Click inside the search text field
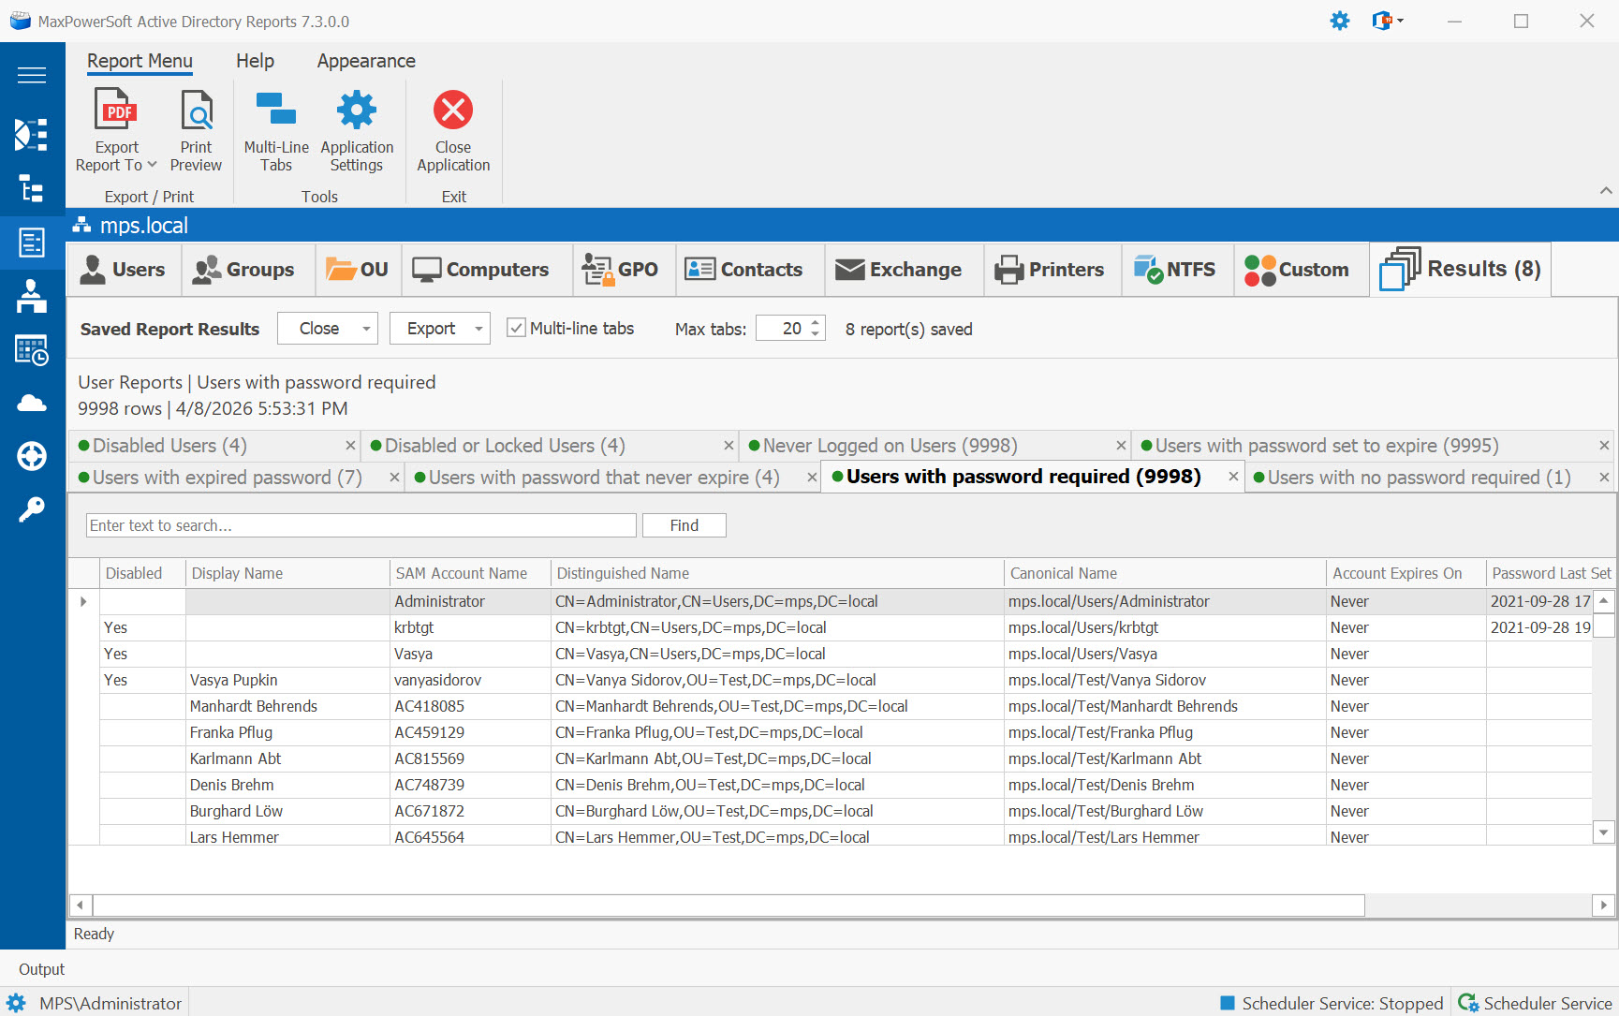The image size is (1619, 1016). click(x=361, y=524)
